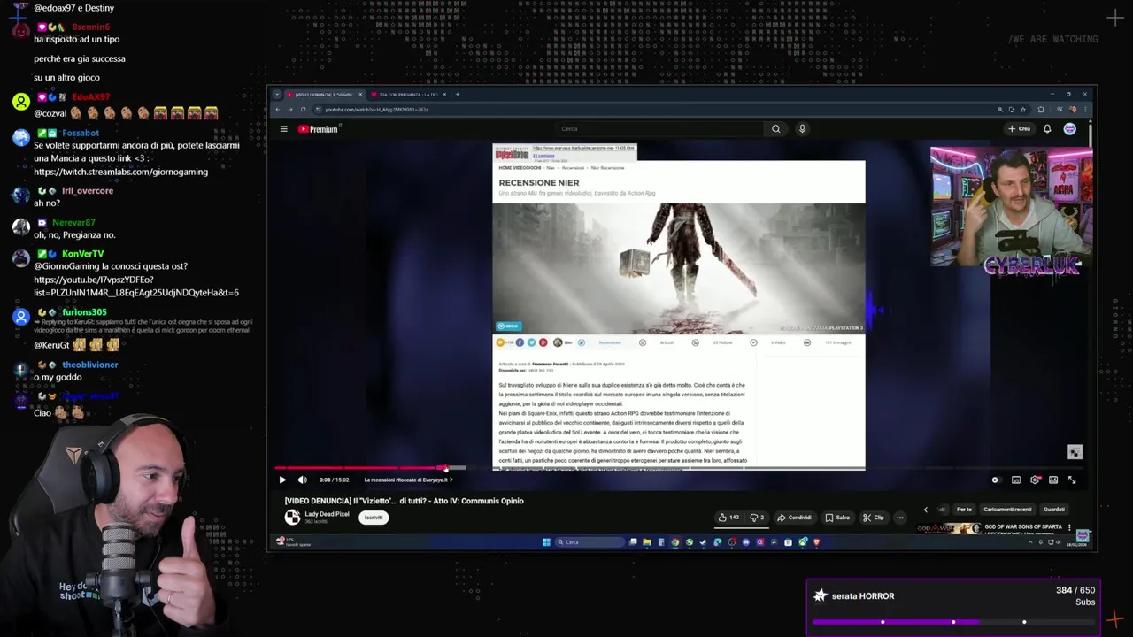Reload the browser page
Viewport: 1133px width, 637px height.
(x=304, y=110)
